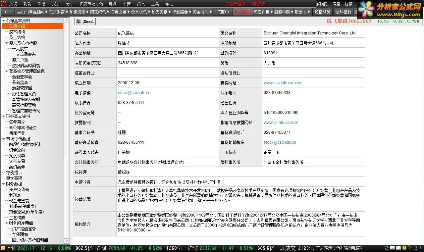The height and width of the screenshot is (252, 424).
Task: Click the yellow upload arrow icon
Action: coord(404,248)
